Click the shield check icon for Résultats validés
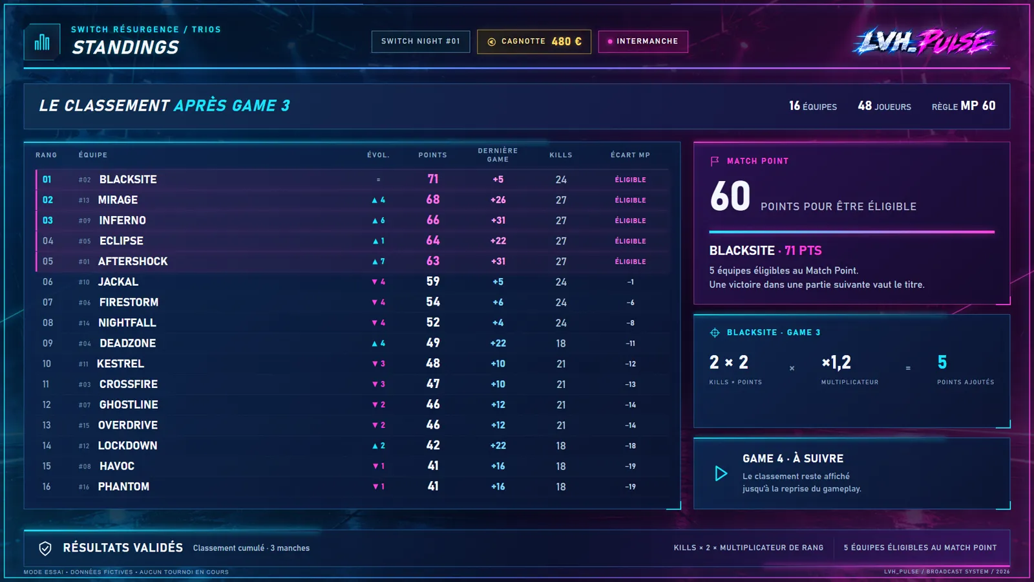Screen dimensions: 1034x582 (45, 548)
